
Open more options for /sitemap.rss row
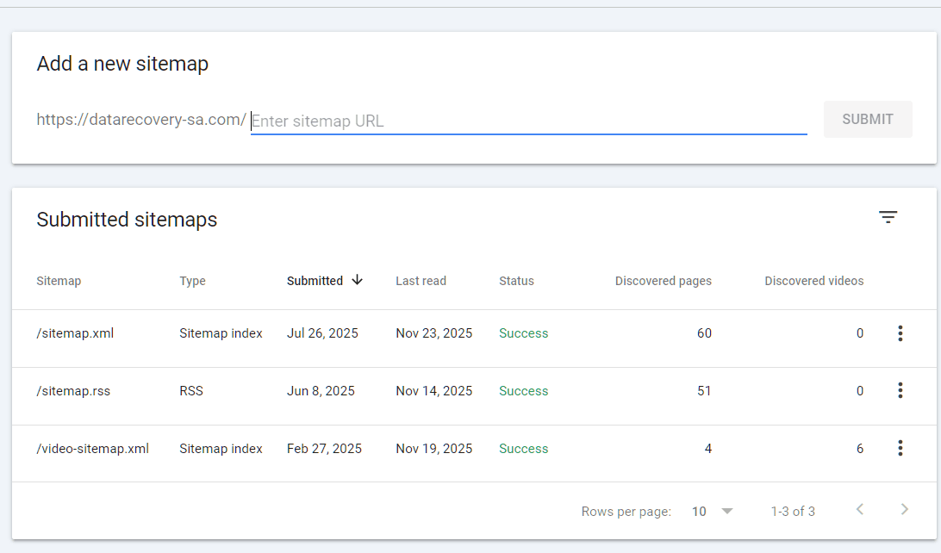(900, 391)
